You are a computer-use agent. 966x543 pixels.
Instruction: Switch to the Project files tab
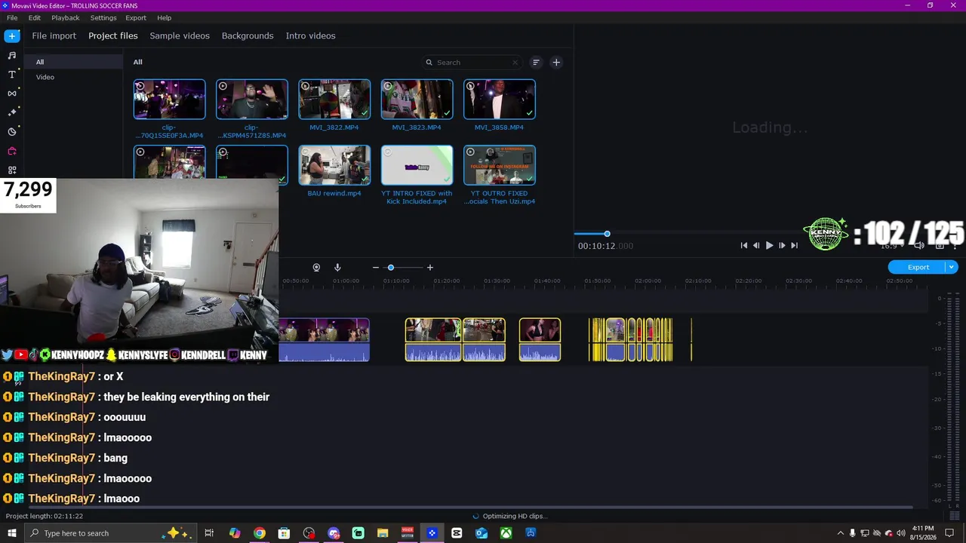[x=113, y=35]
